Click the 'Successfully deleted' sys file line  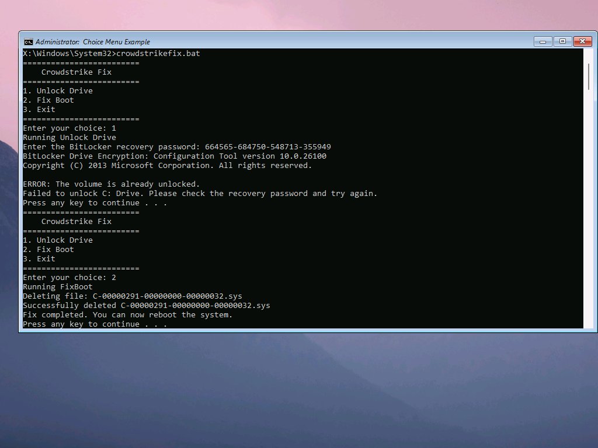click(147, 306)
